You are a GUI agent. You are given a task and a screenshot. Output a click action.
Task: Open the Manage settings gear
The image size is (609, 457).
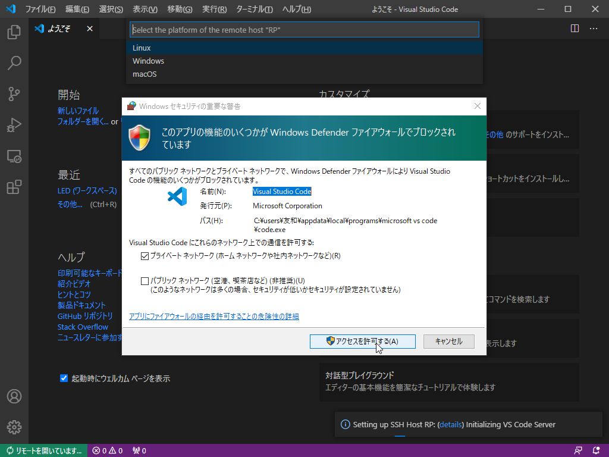[x=13, y=427]
